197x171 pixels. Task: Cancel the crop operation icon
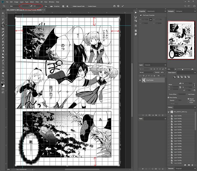point(118,6)
